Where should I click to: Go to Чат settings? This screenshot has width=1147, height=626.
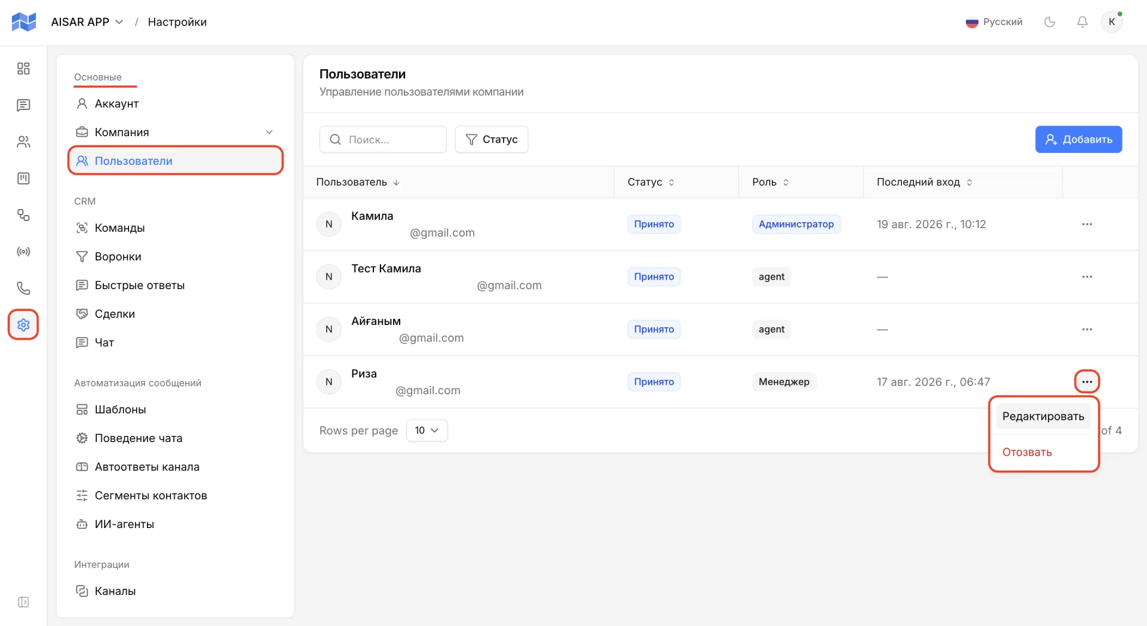175,342
